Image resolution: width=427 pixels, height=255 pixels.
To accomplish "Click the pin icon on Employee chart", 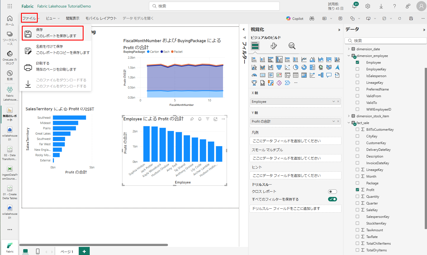I will (x=192, y=119).
